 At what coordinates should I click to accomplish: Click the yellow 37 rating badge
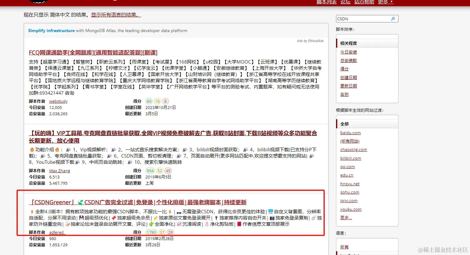click(x=162, y=232)
